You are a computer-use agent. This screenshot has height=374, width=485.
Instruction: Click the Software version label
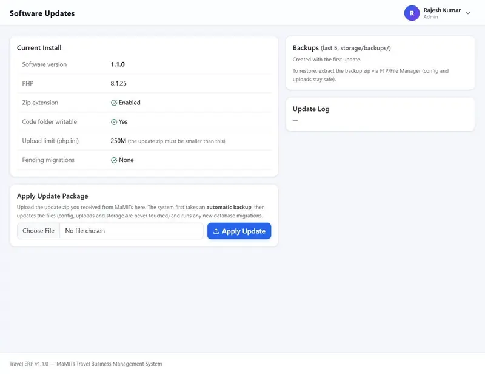point(44,64)
